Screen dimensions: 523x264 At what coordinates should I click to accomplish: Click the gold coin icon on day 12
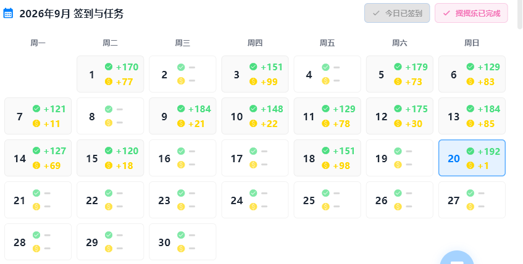pos(398,123)
